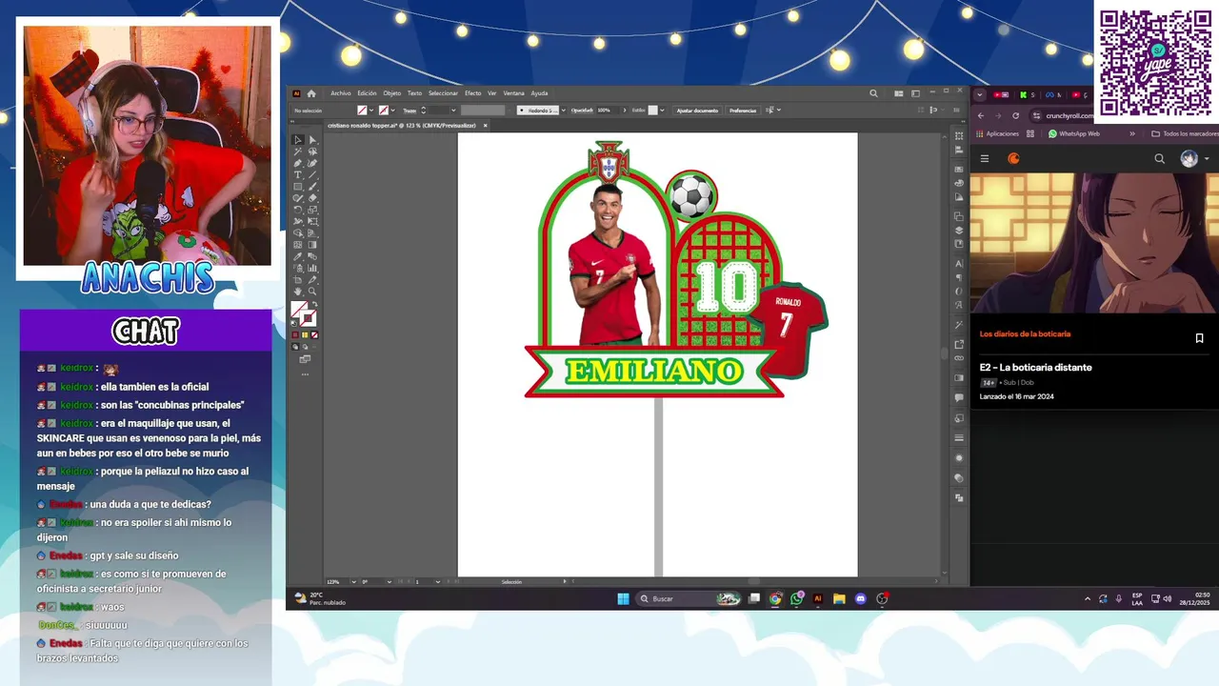This screenshot has width=1219, height=686.
Task: Open the Character panel icon
Action: (959, 264)
